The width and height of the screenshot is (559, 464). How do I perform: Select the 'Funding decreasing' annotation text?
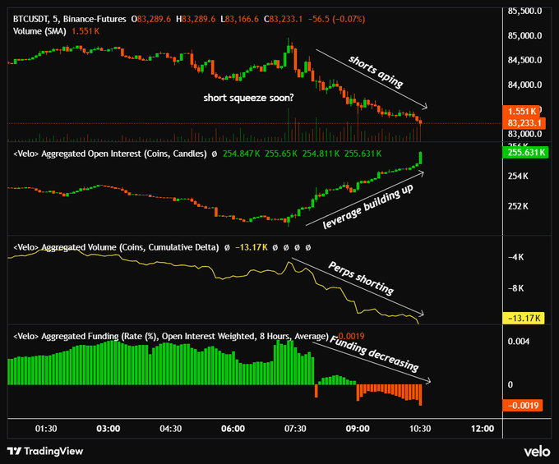(x=374, y=354)
